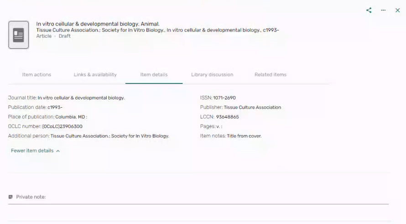Open the Links & availability tab
Viewport: 406px width, 224px height.
[95, 74]
